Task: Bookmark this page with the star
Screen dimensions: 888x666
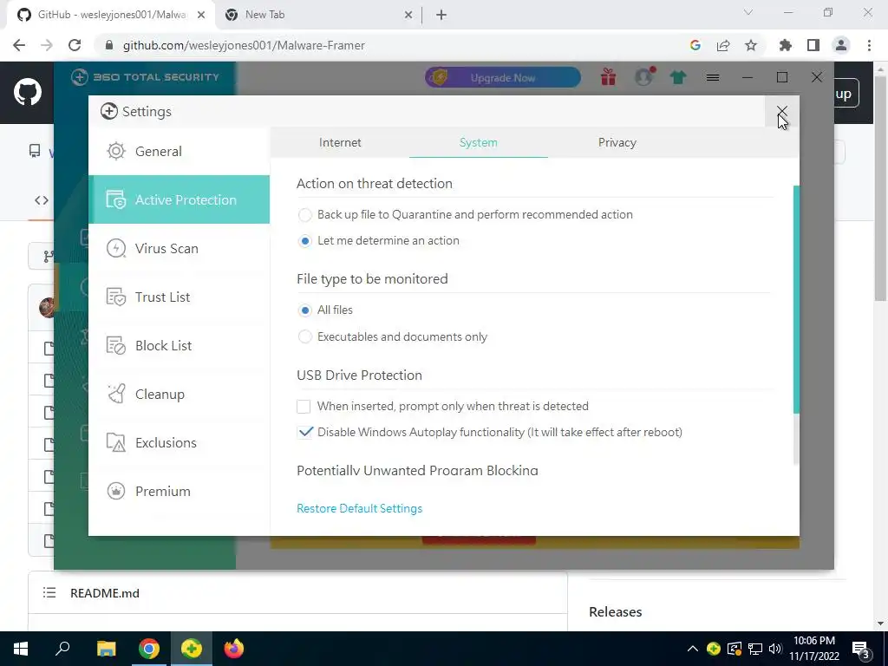Action: tap(751, 45)
